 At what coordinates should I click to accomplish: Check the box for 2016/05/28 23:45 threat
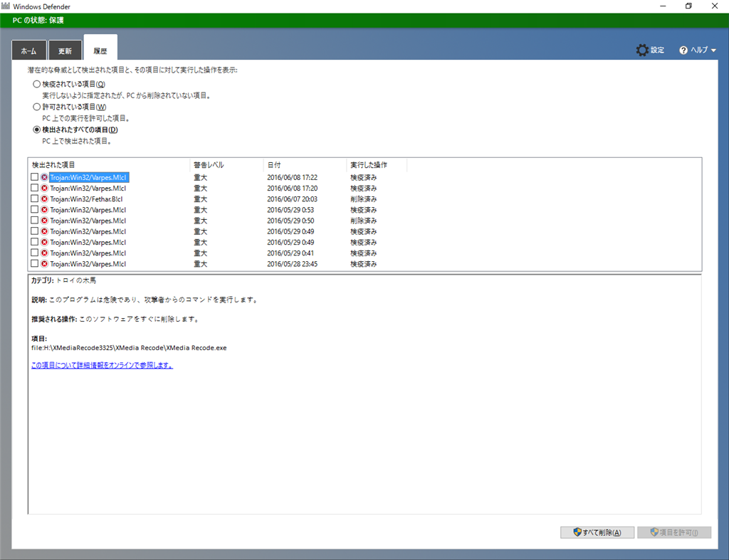pos(34,263)
